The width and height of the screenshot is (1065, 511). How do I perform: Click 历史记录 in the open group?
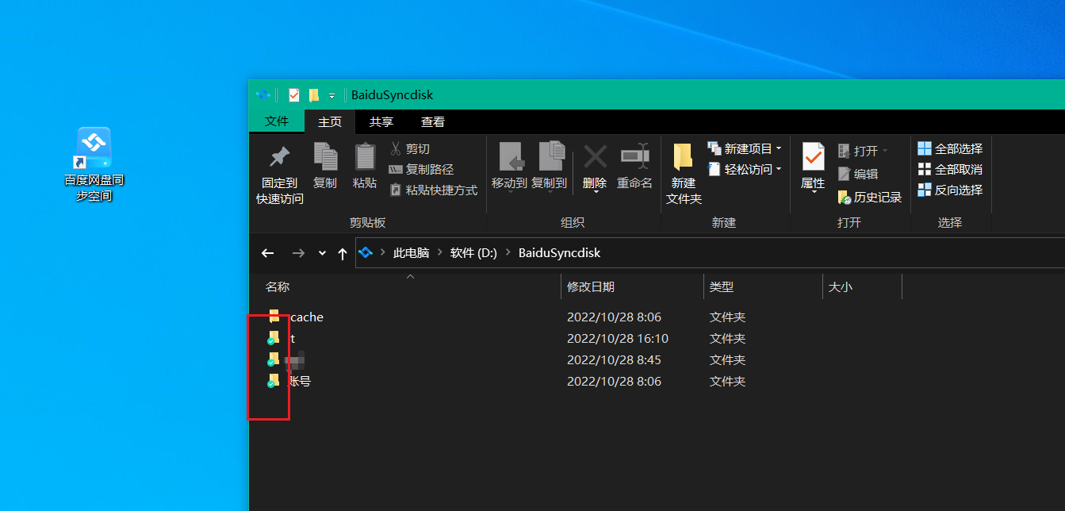[x=870, y=197]
